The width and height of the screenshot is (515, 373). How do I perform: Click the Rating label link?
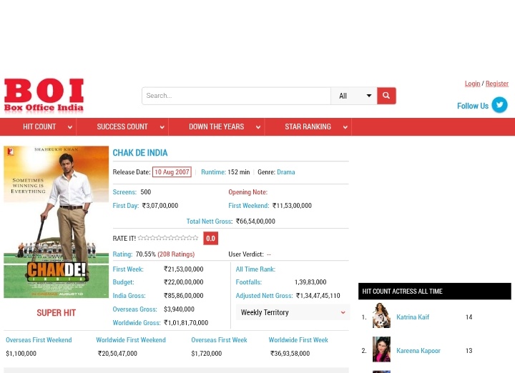[x=122, y=254]
